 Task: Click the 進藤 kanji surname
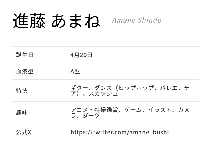click(x=29, y=21)
